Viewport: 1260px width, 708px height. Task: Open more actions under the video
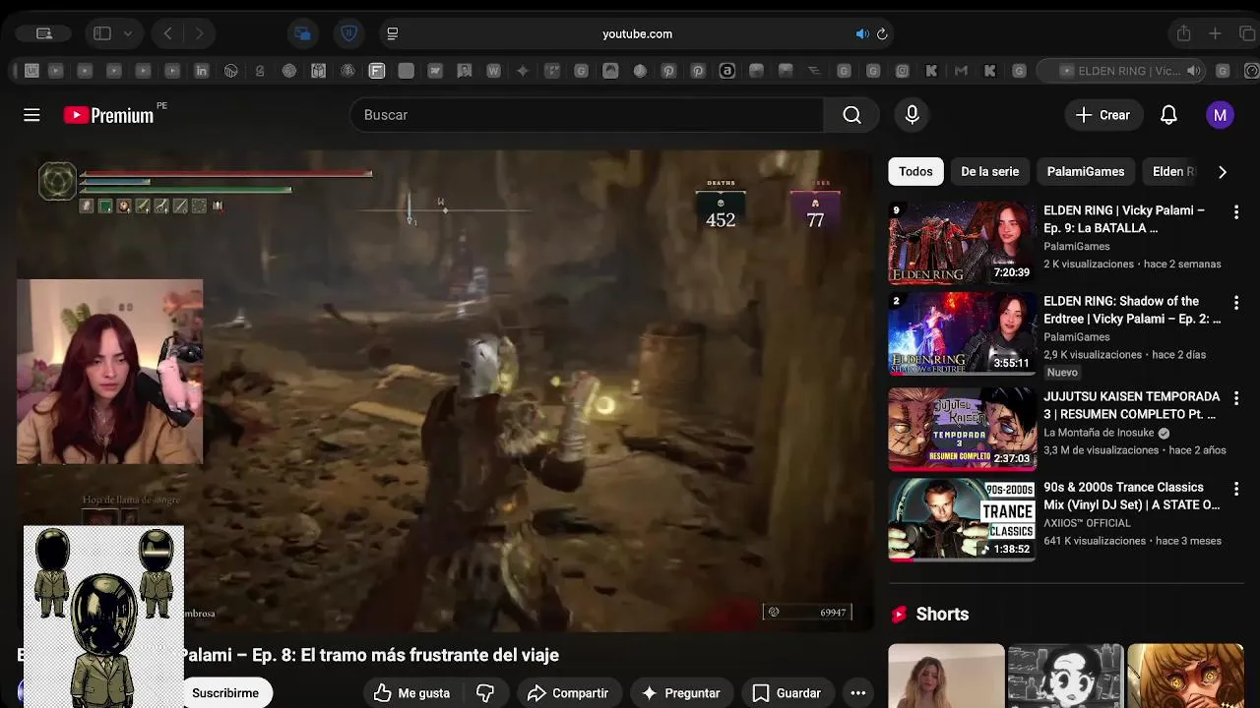tap(858, 693)
